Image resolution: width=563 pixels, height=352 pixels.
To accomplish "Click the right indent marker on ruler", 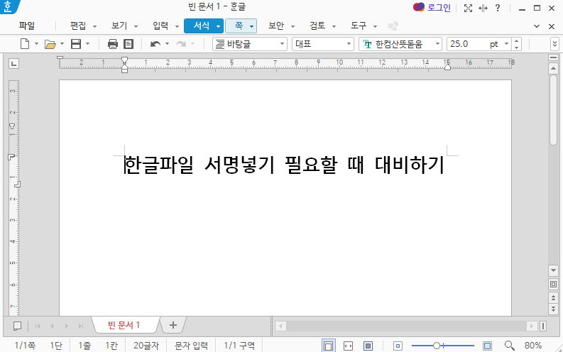I will coord(447,67).
